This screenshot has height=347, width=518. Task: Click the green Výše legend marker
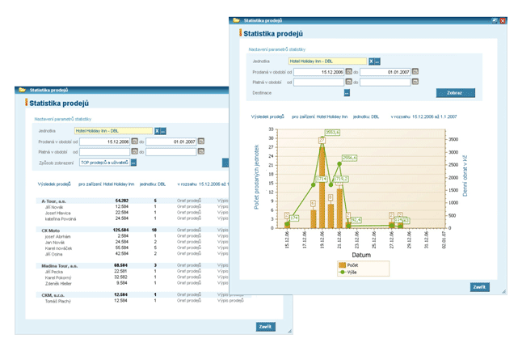(343, 272)
